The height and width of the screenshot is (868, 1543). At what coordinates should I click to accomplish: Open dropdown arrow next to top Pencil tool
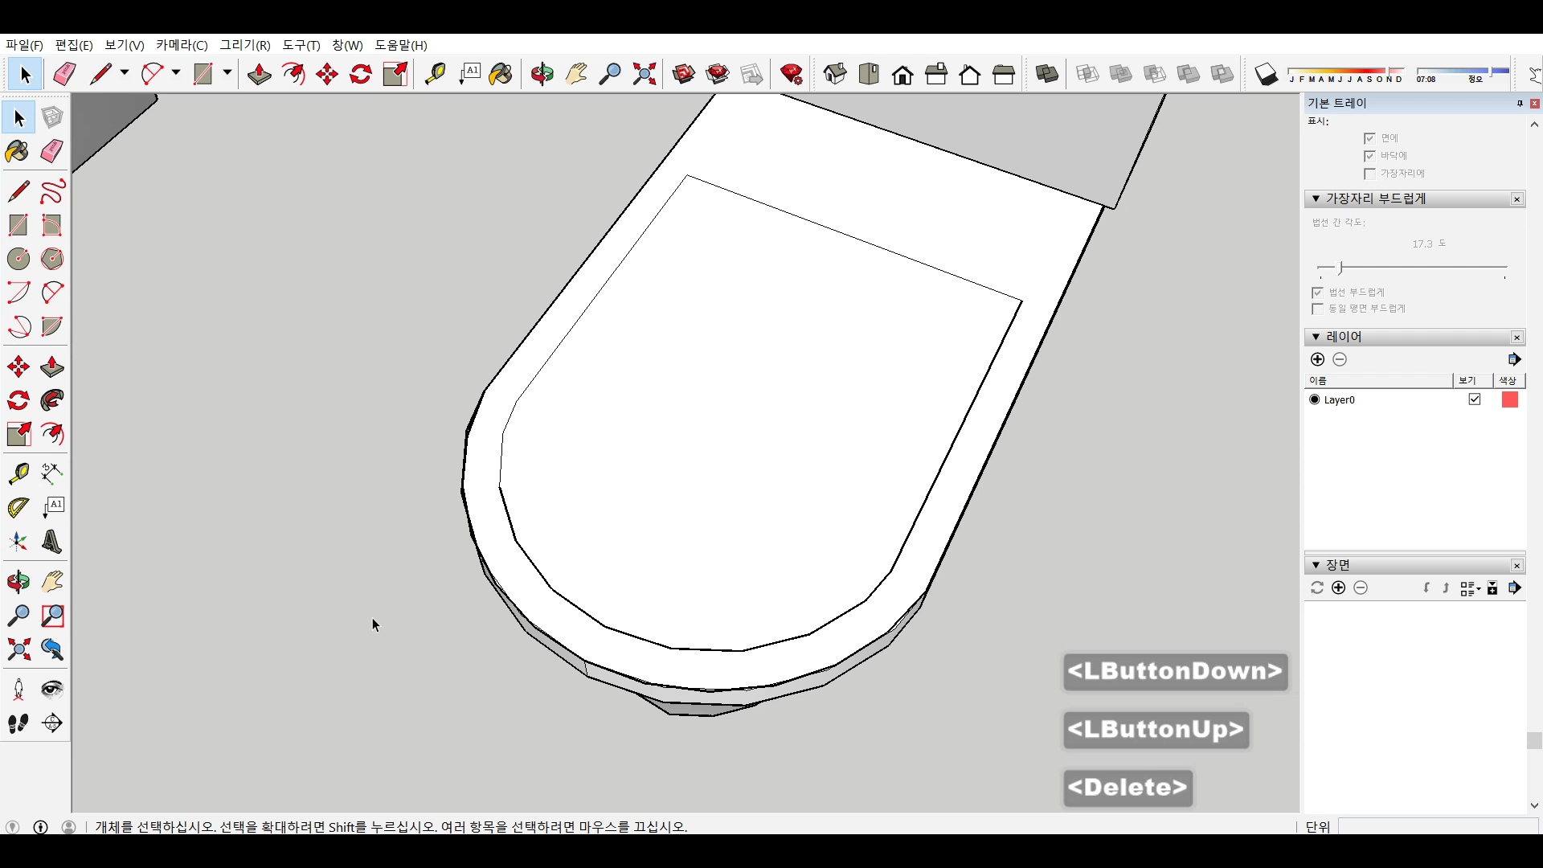[x=125, y=73]
